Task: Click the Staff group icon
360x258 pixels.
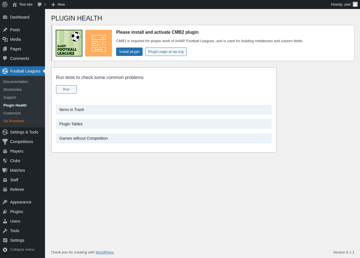Action: 5,180
